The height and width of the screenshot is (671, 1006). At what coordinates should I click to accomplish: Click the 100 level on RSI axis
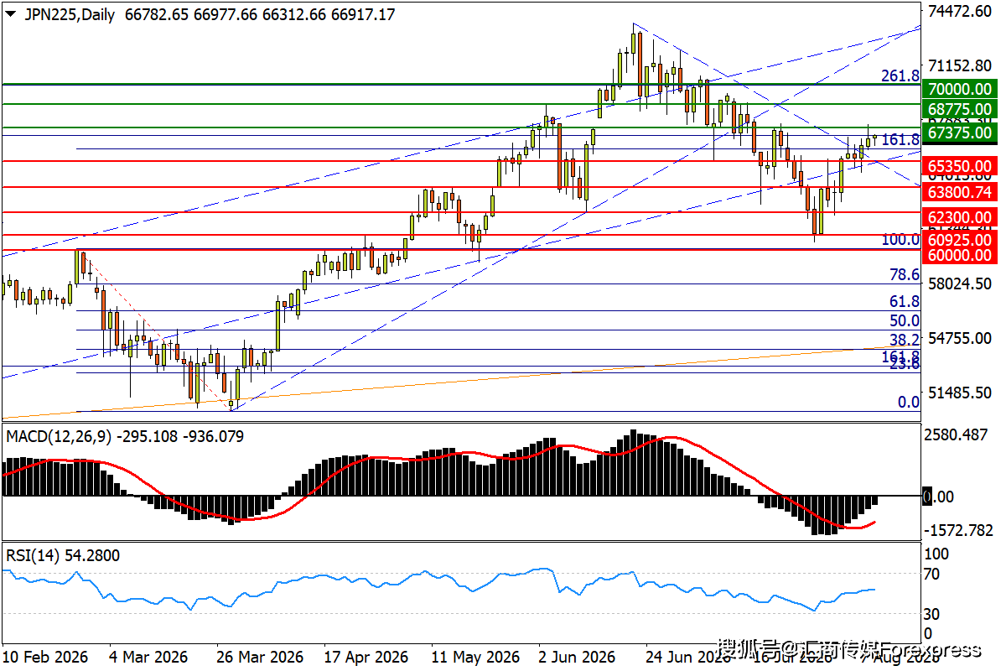click(936, 554)
